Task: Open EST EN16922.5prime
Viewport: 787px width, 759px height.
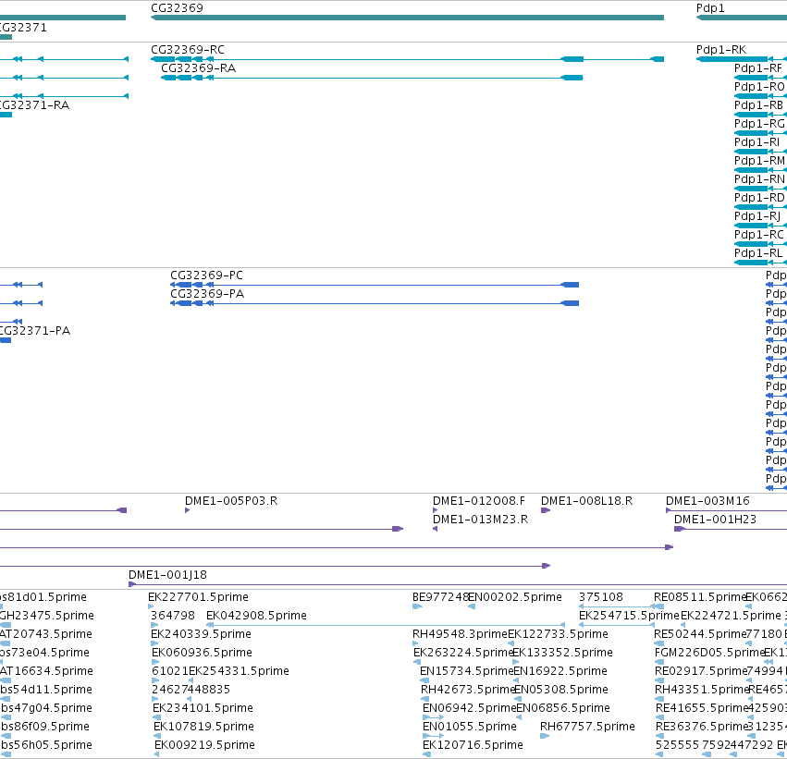Action: [x=560, y=671]
